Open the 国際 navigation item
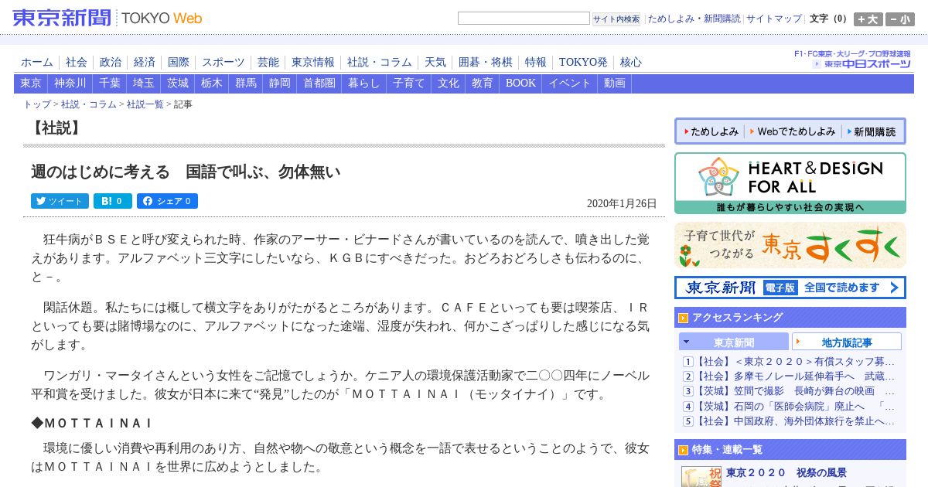This screenshot has width=928, height=487. (179, 63)
